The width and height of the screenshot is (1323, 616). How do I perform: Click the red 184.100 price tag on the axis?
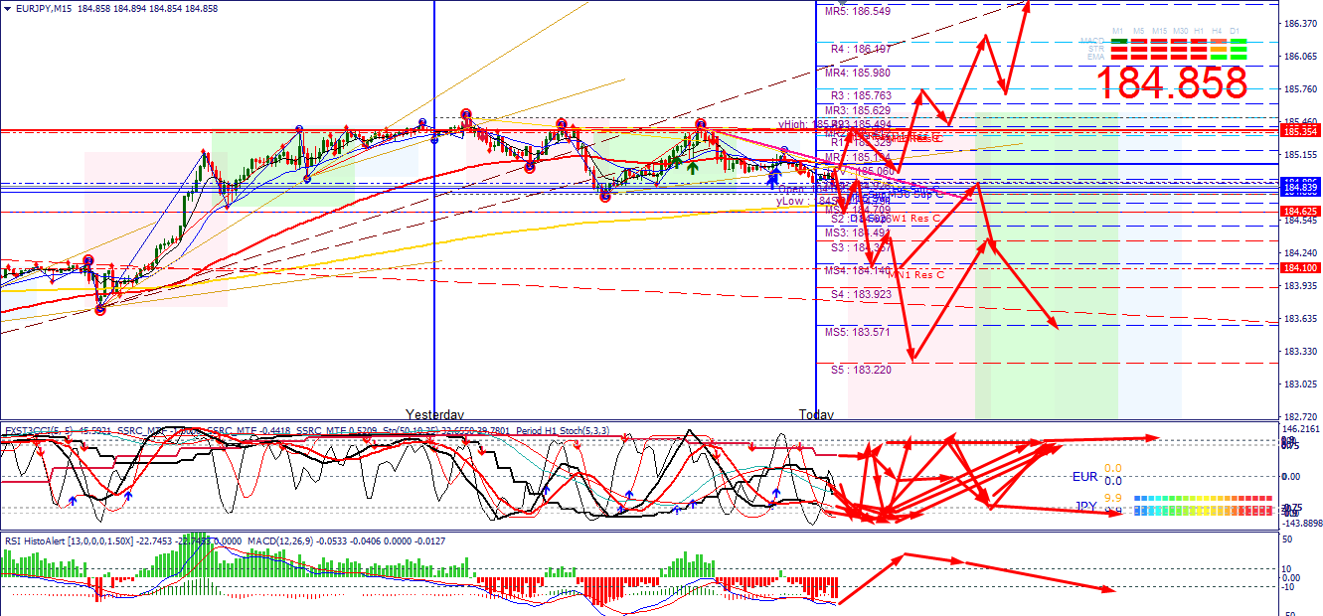point(1300,268)
